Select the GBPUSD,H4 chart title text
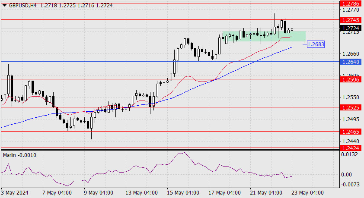Screen dimensions: 364x198 click(x=23, y=5)
